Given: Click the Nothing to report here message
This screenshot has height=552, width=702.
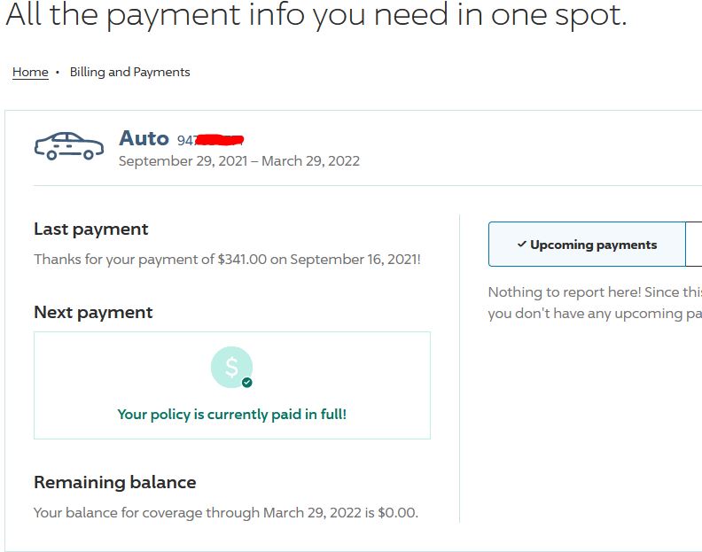Looking at the screenshot, I should click(x=595, y=303).
